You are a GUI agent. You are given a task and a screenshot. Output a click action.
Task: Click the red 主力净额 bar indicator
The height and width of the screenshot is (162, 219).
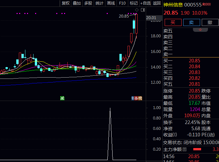coord(197,149)
